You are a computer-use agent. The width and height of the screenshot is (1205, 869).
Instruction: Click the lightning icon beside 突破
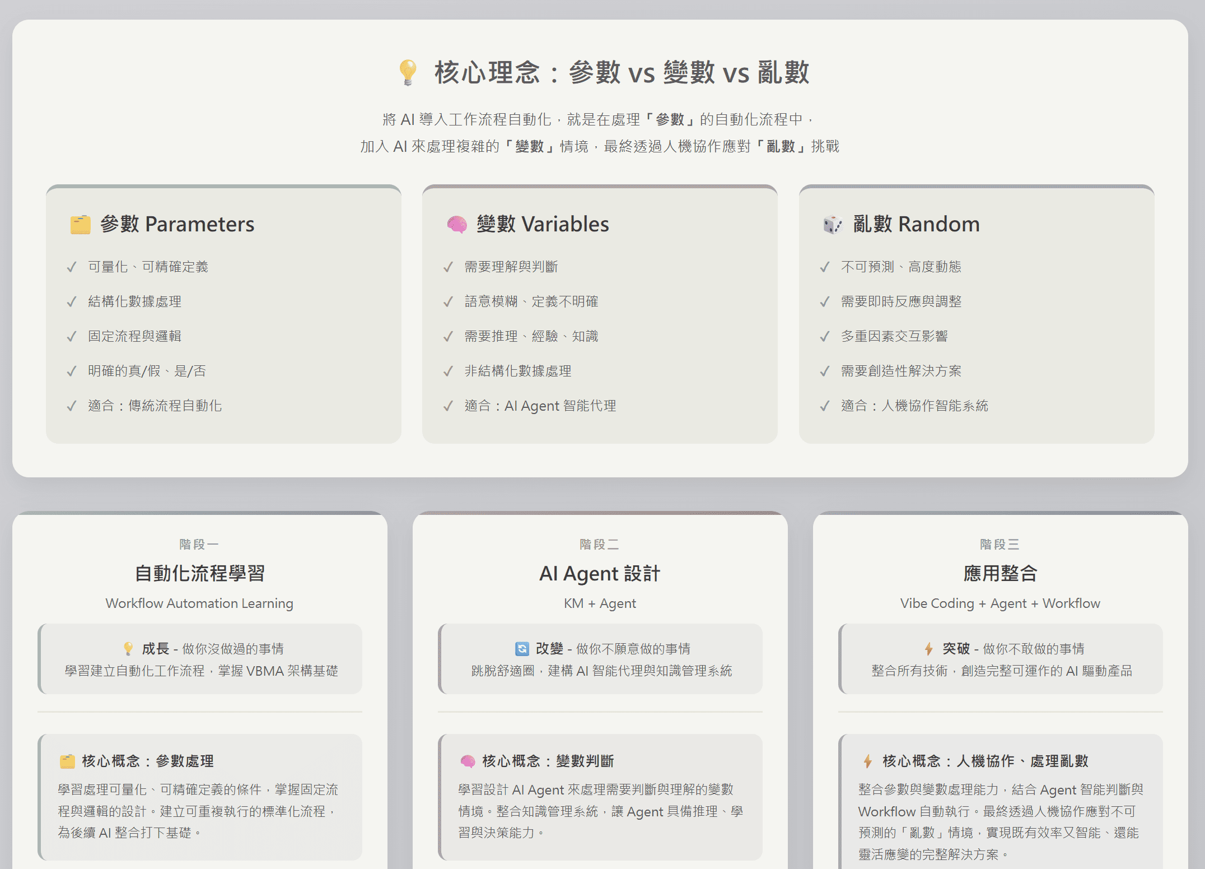click(x=928, y=649)
